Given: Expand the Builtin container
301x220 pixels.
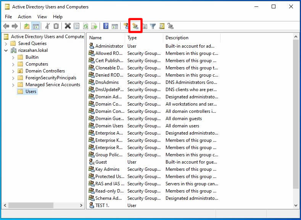Looking at the screenshot, I should pos(13,57).
